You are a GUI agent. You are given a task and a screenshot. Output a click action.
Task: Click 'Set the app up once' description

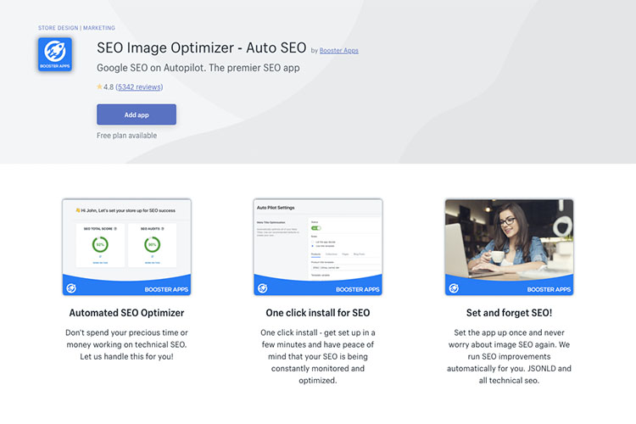(509, 356)
